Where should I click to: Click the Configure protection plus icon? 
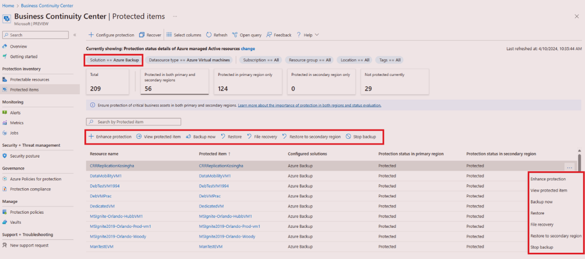(91, 35)
